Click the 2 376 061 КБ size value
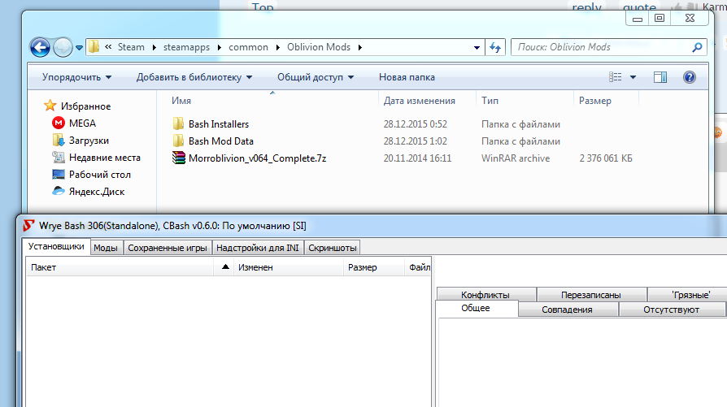This screenshot has width=727, height=407. coord(606,158)
